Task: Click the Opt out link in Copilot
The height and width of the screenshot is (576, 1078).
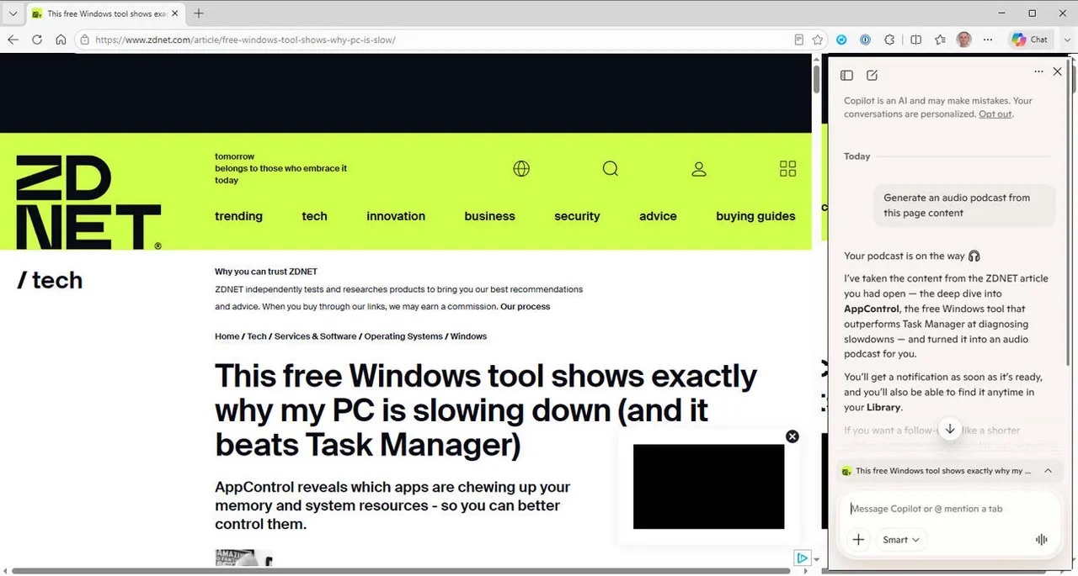Action: point(995,114)
